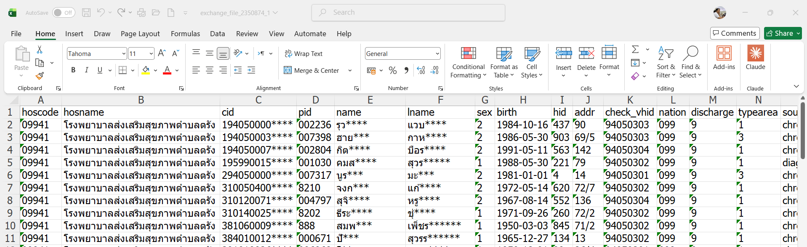This screenshot has width=807, height=247.
Task: Click Wrap Text button
Action: pyautogui.click(x=304, y=54)
